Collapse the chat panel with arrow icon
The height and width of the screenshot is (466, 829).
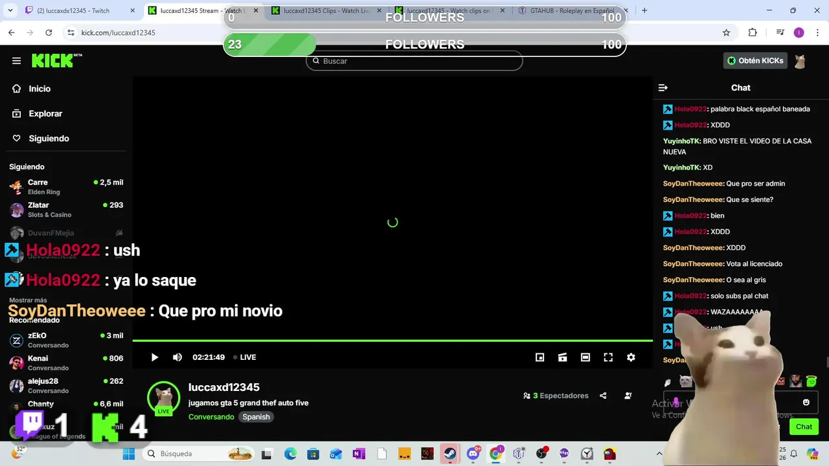point(663,87)
